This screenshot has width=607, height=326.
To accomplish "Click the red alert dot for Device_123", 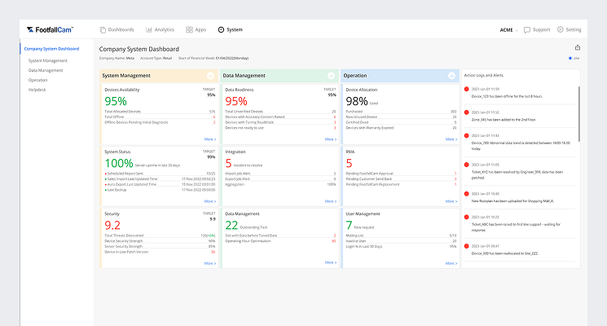I will (x=466, y=89).
